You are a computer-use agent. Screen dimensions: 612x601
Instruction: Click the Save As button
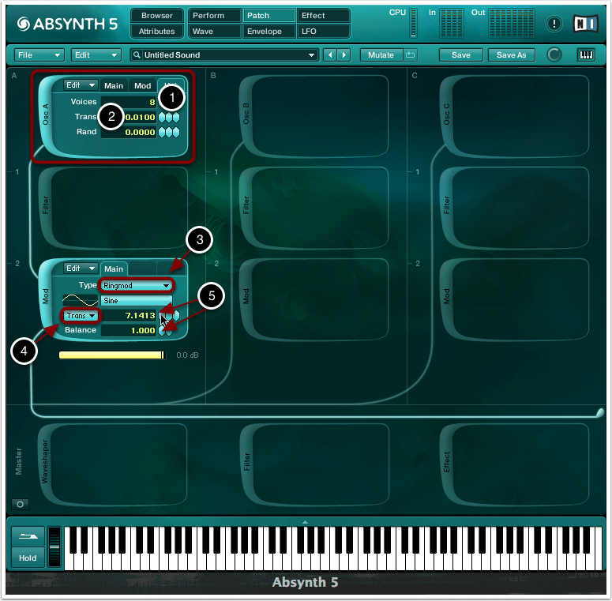point(511,55)
